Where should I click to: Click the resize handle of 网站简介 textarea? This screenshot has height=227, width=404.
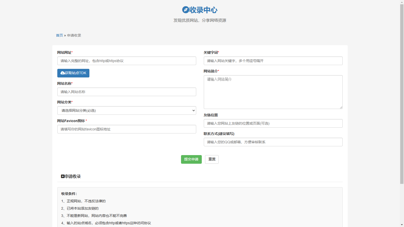pyautogui.click(x=341, y=107)
